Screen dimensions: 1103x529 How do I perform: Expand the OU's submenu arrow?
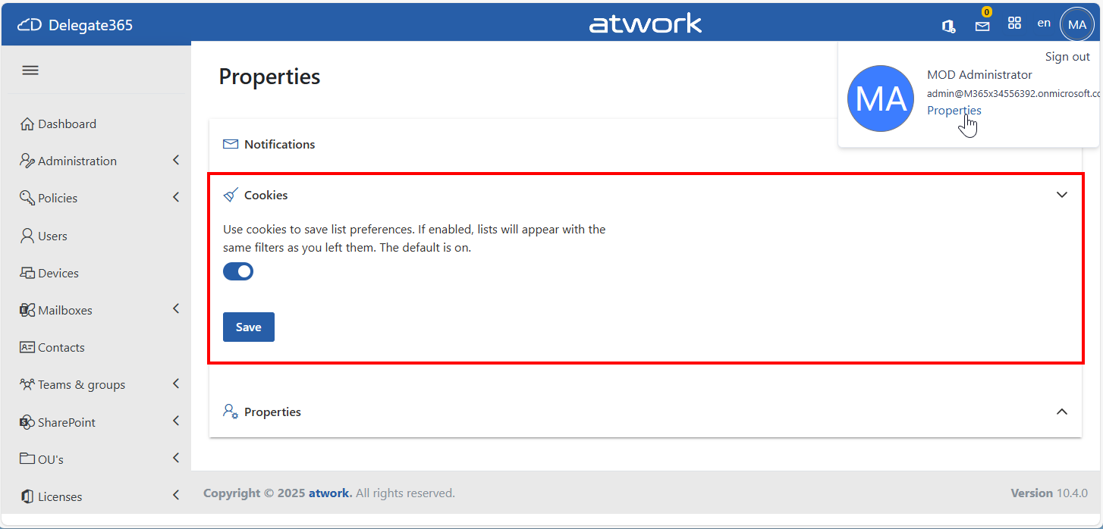coord(176,458)
